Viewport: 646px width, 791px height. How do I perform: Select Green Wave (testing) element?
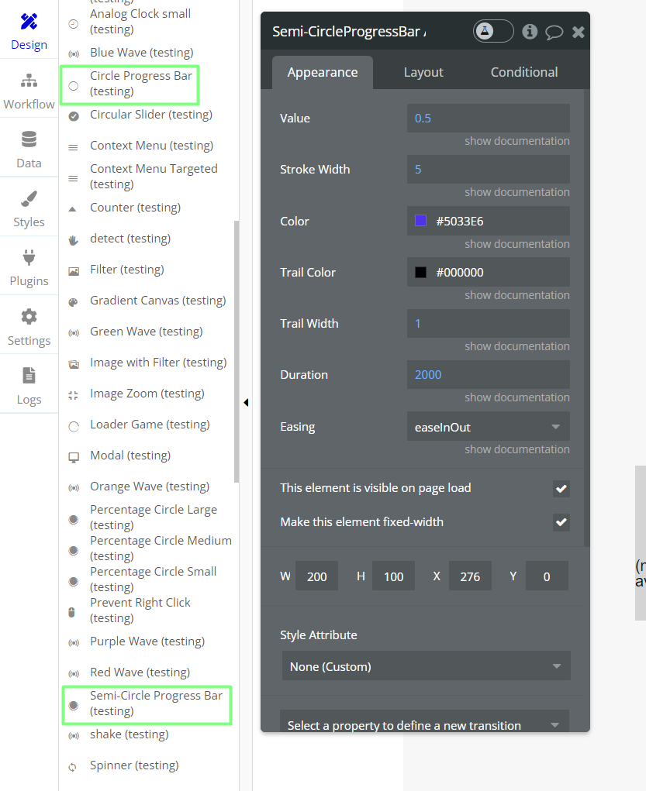tap(147, 332)
